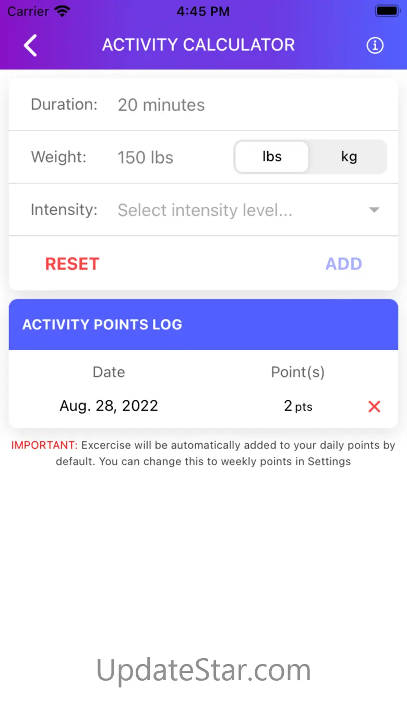Open the info circle icon
Image resolution: width=407 pixels, height=724 pixels.
[x=375, y=45]
